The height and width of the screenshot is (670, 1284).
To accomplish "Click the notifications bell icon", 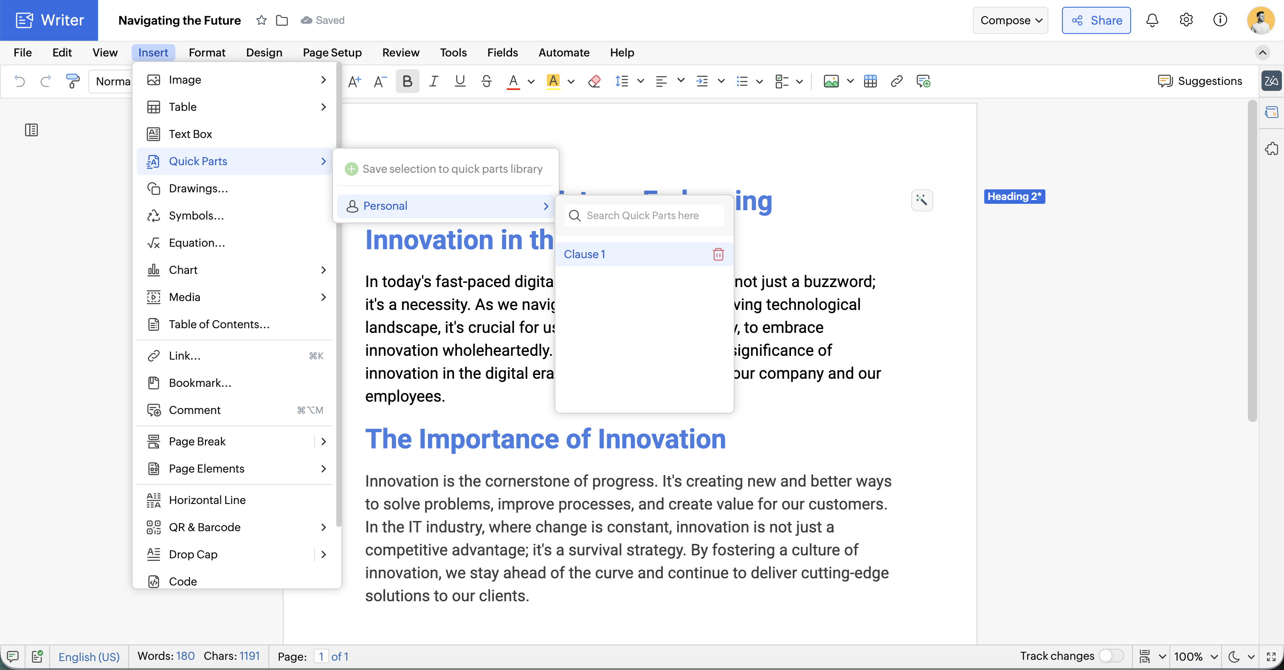I will 1152,20.
